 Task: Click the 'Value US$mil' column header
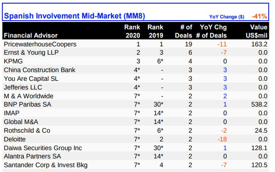(257, 31)
